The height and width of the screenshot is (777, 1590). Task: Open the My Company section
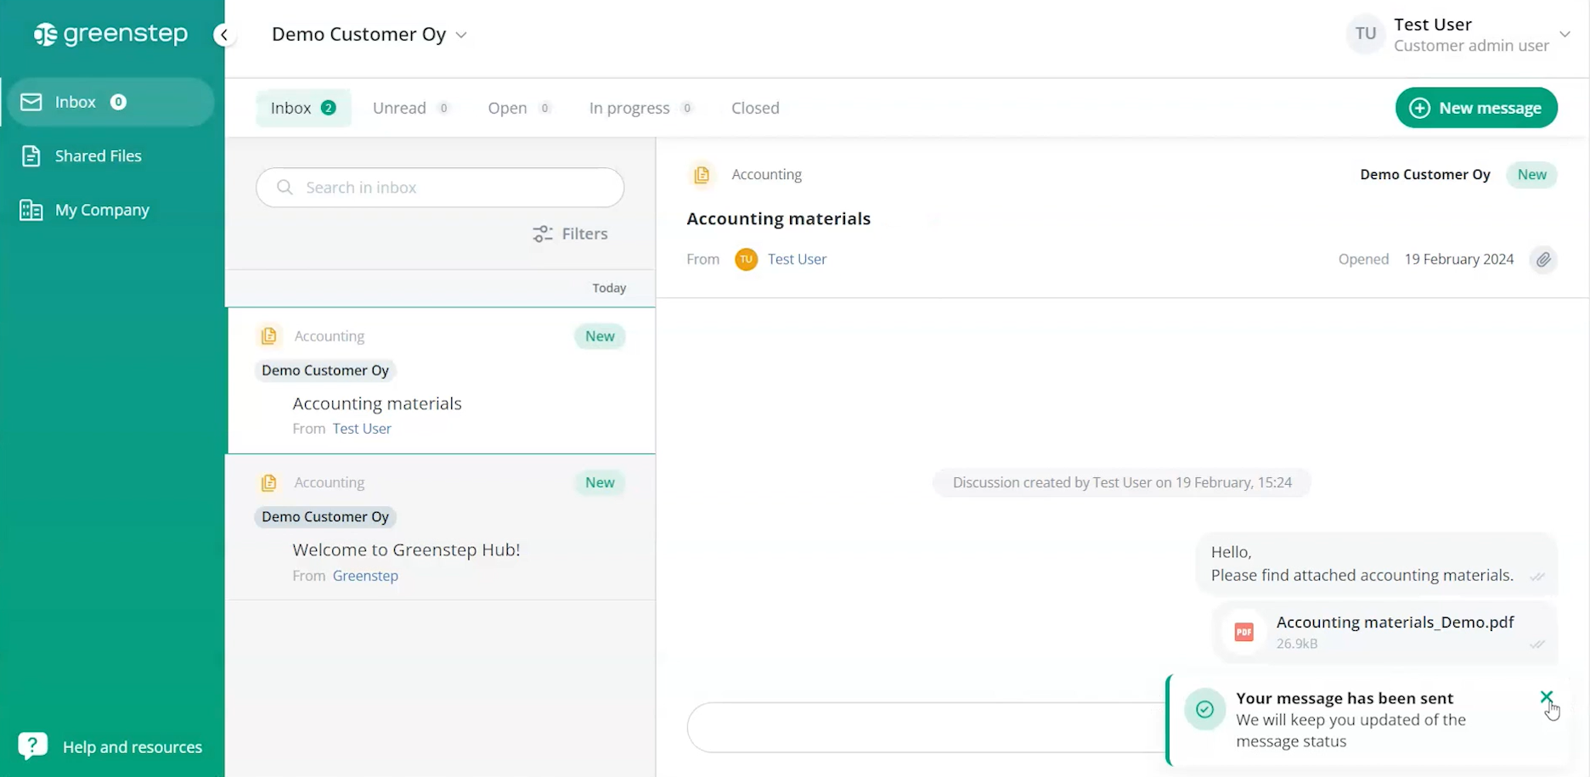point(101,210)
